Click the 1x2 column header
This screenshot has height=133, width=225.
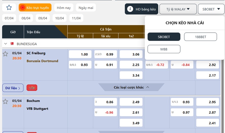click(131, 36)
